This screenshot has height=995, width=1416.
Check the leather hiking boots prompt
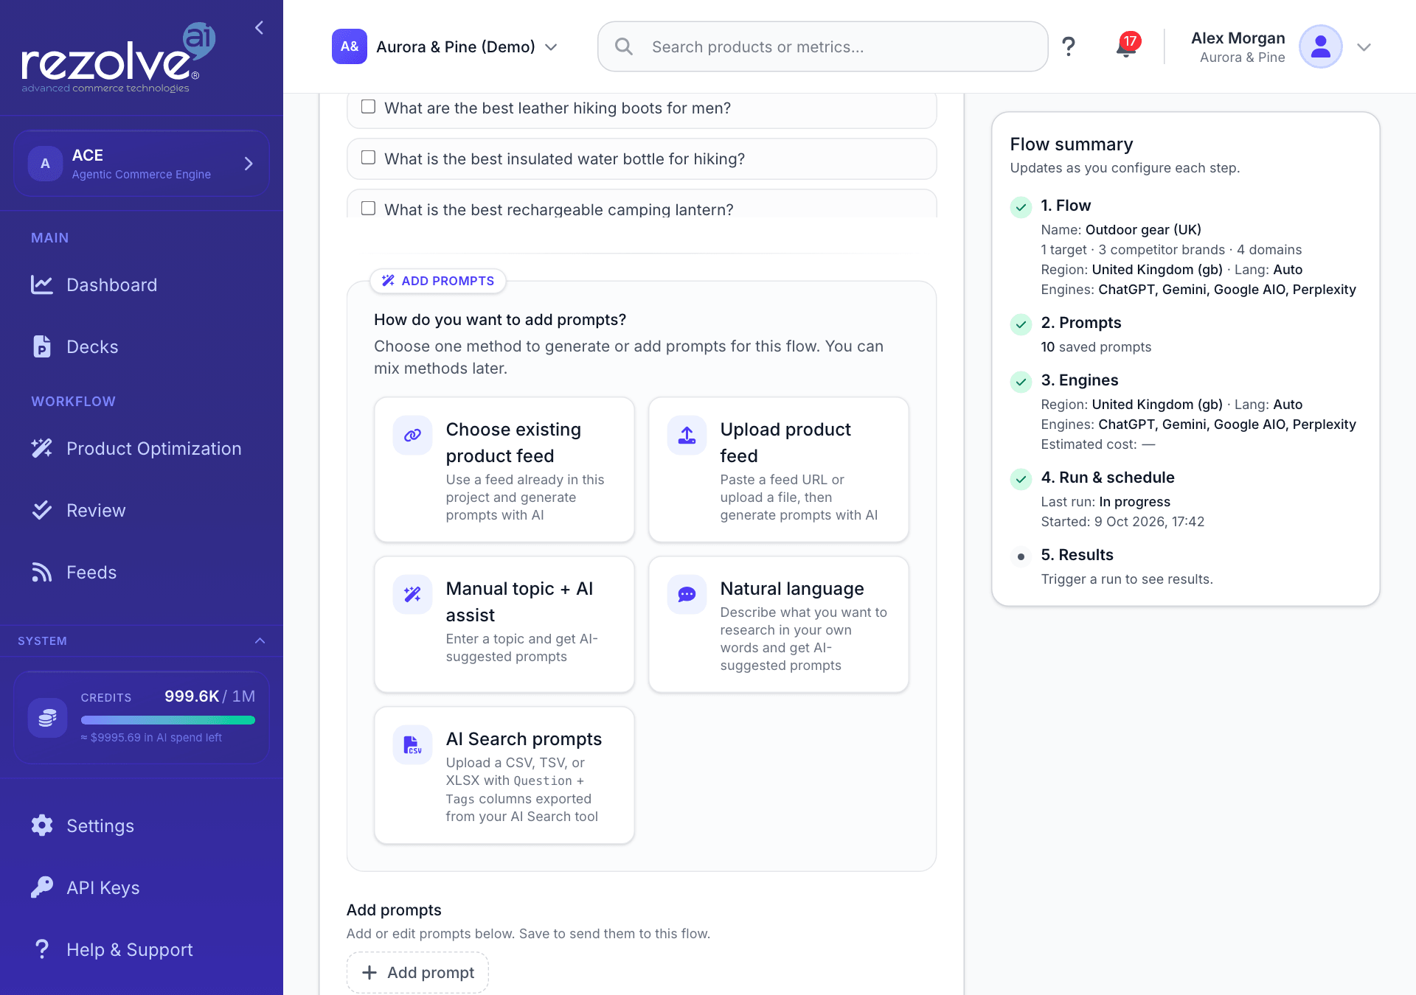[x=369, y=107]
